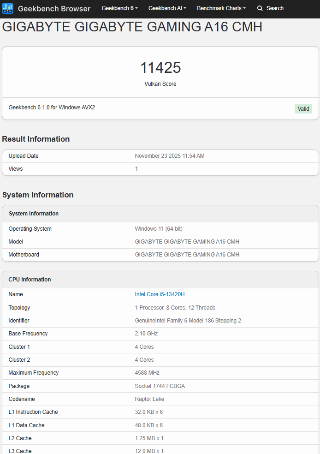The height and width of the screenshot is (454, 320).
Task: Click the Upload Date label
Action: [x=24, y=156]
